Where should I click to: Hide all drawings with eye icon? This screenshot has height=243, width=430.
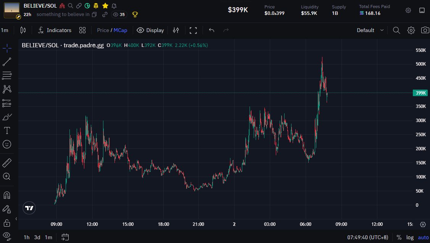tap(7, 236)
